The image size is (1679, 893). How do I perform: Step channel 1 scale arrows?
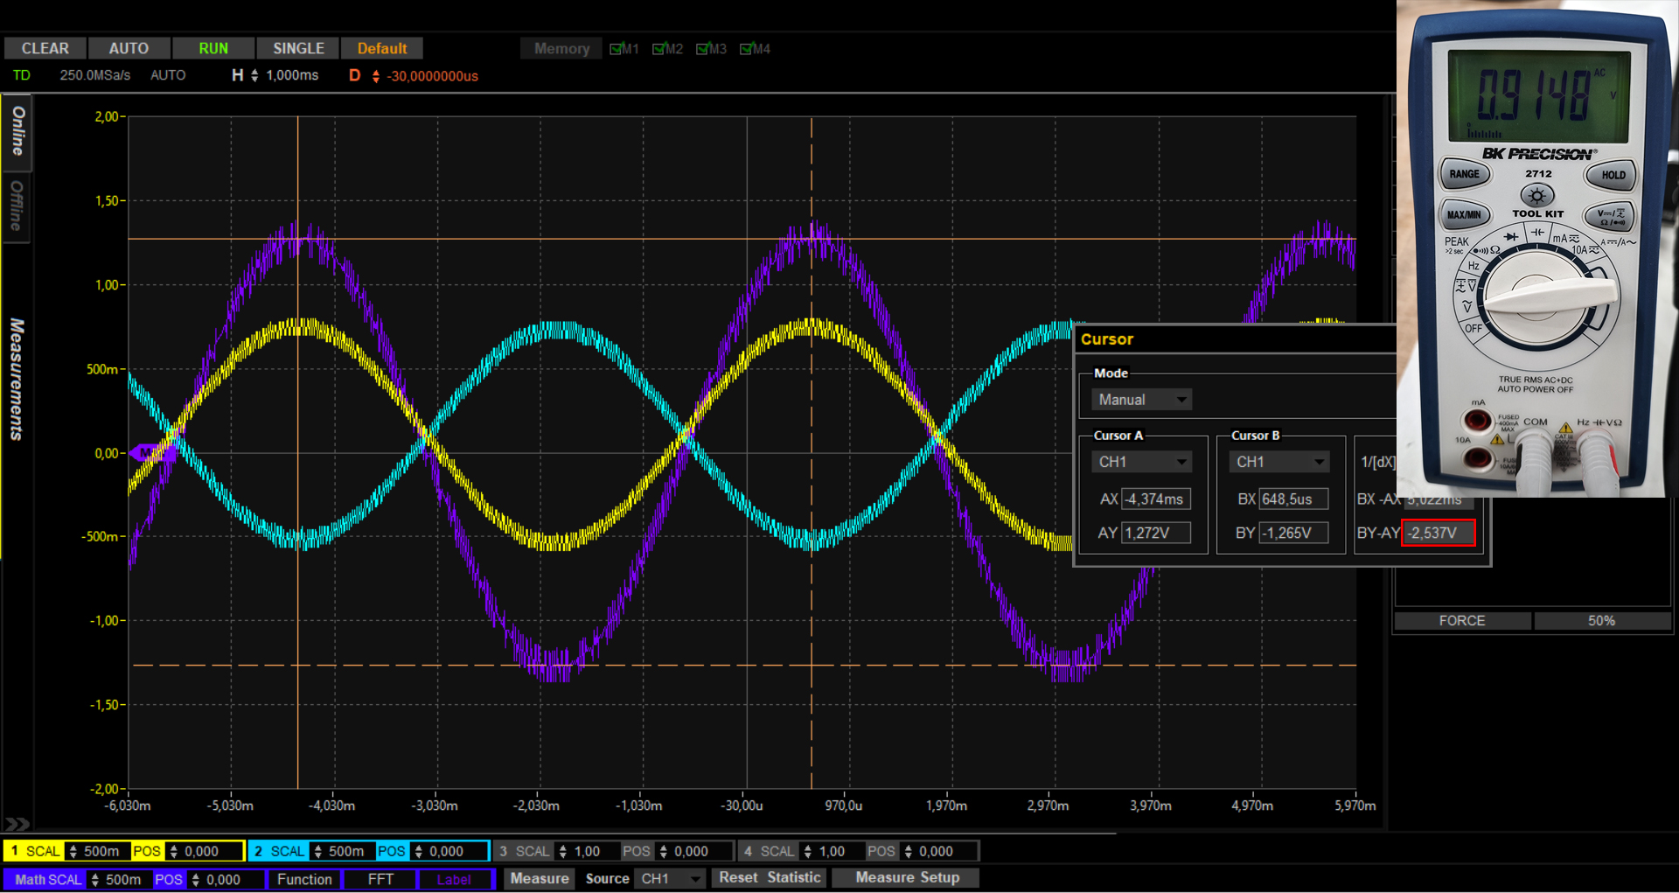pos(73,851)
